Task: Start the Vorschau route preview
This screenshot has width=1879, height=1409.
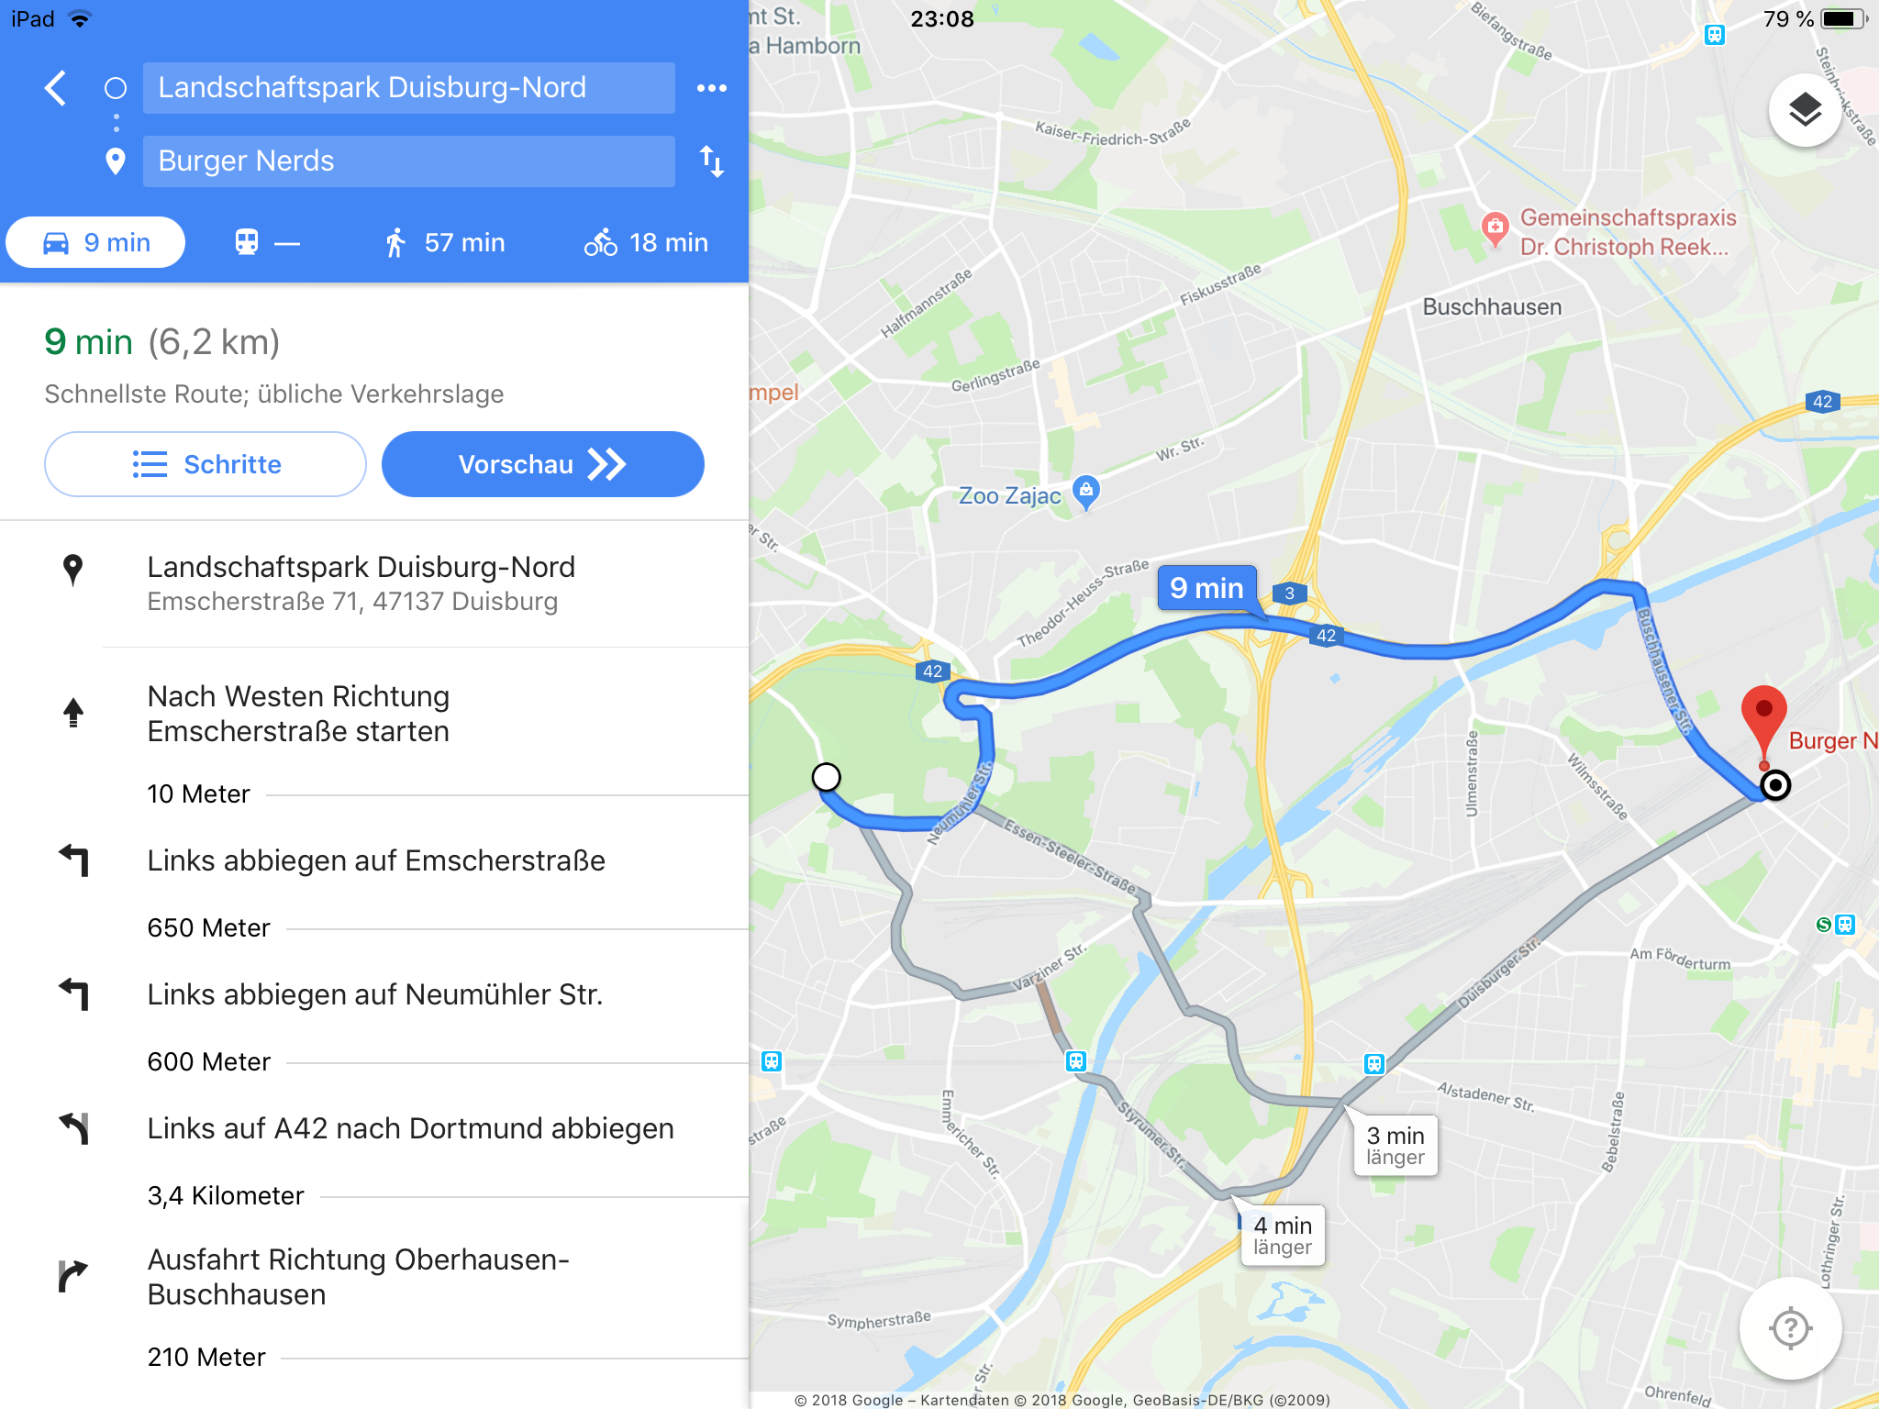Action: click(x=543, y=464)
